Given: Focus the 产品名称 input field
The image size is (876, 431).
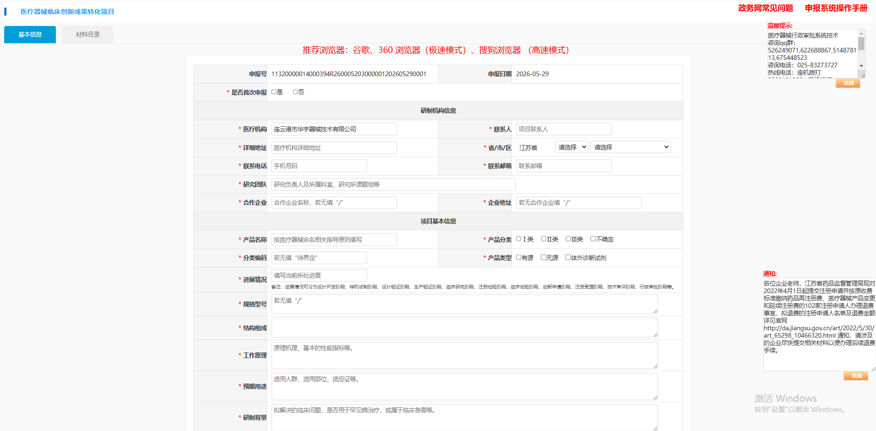Looking at the screenshot, I should (334, 240).
